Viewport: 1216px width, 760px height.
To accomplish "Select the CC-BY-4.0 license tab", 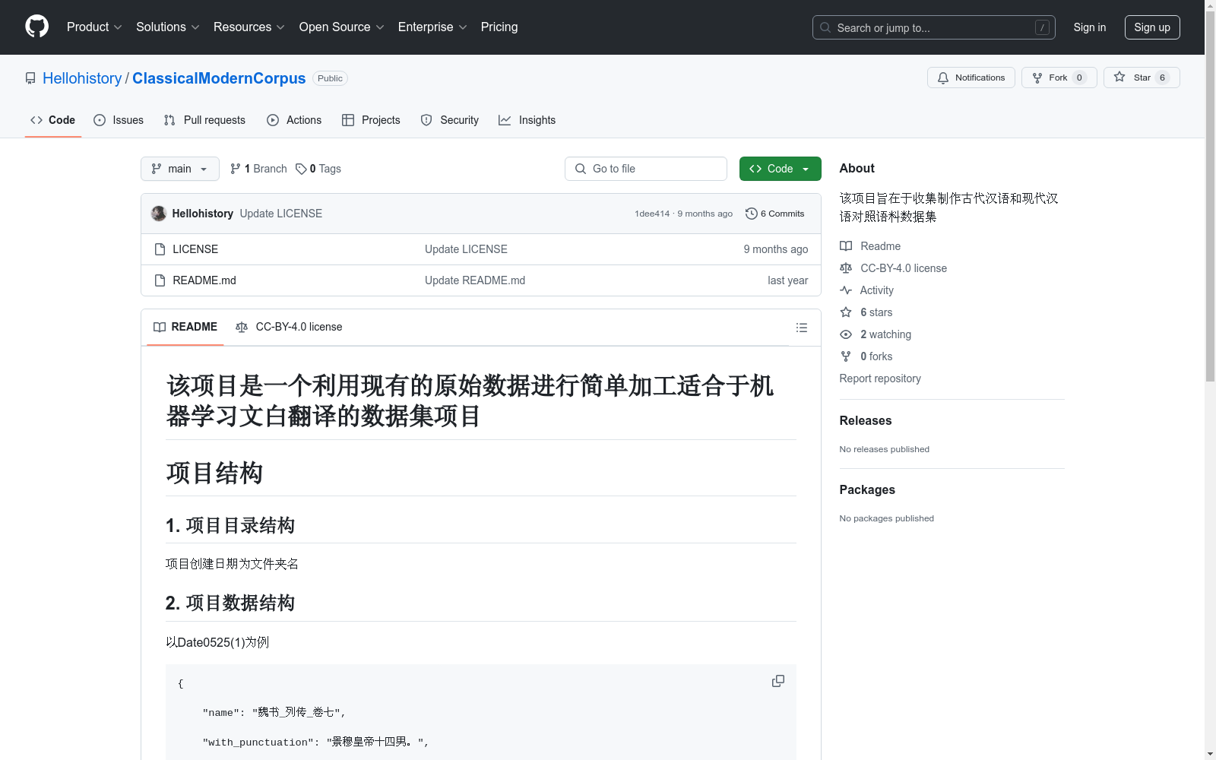I will (x=289, y=327).
